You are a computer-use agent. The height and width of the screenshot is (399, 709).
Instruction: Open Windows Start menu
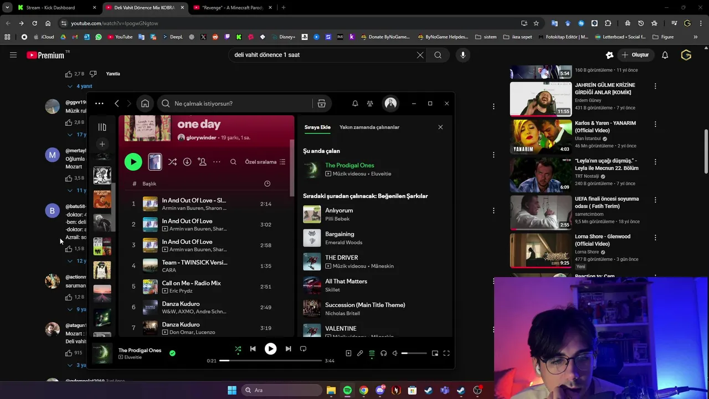232,390
